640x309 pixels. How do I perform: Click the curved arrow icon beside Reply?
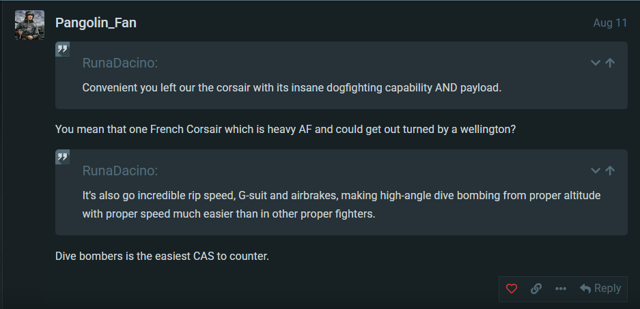pos(585,289)
